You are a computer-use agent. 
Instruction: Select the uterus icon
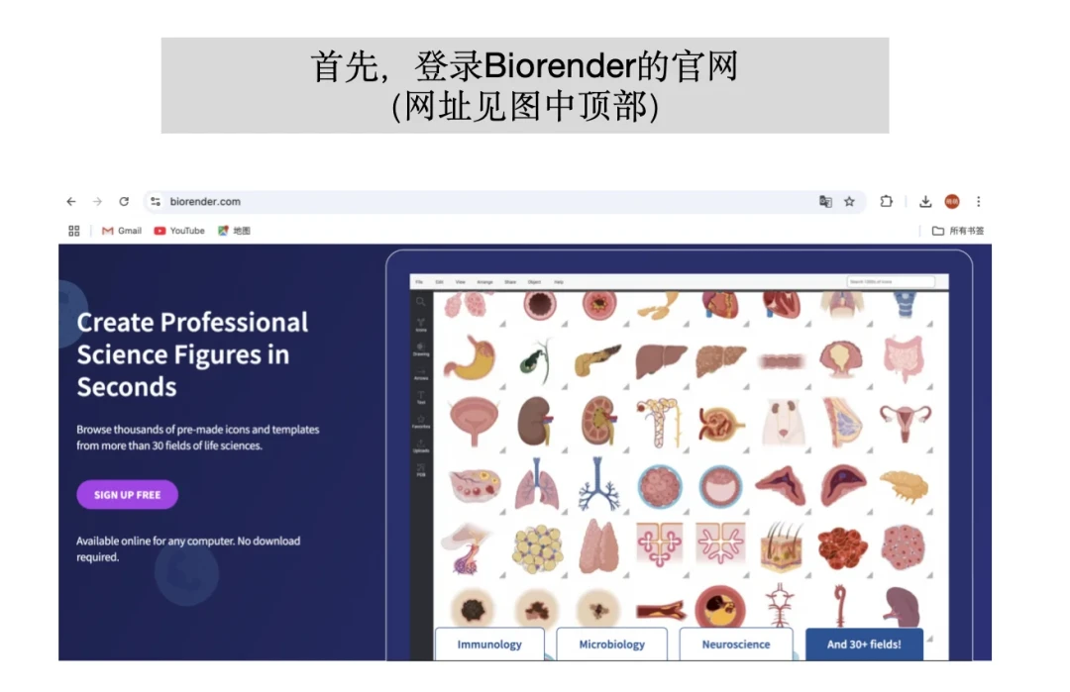pyautogui.click(x=905, y=422)
